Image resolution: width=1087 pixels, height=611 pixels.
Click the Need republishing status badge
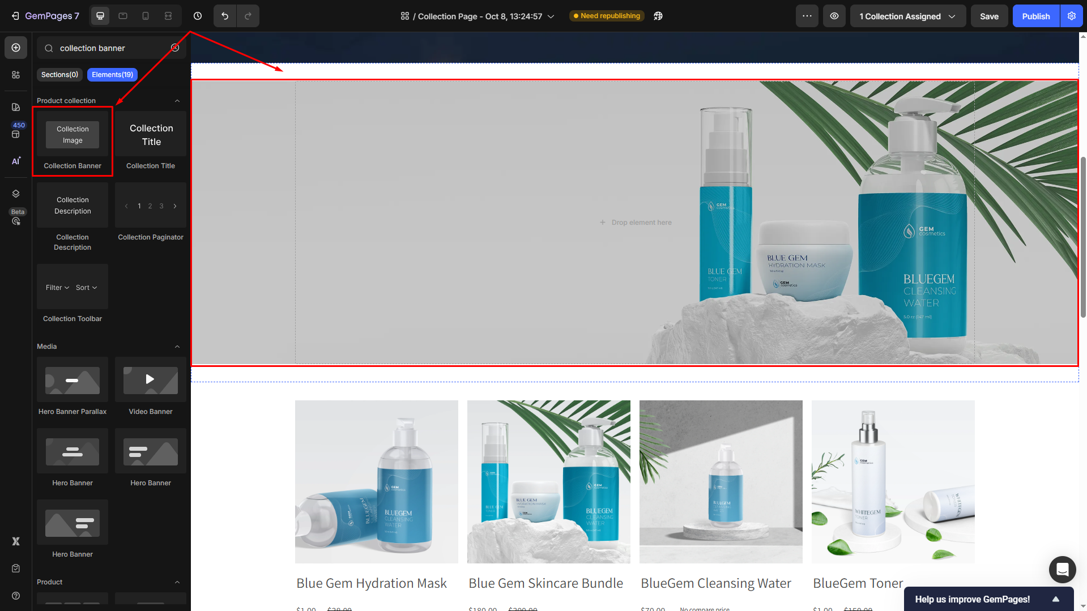tap(607, 16)
